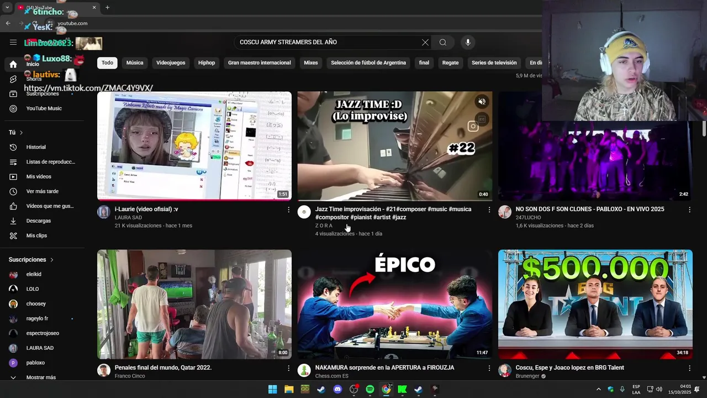Open the $500.000 BRG Talent thumbnail
Viewport: 707px width, 398px height.
[x=595, y=304]
